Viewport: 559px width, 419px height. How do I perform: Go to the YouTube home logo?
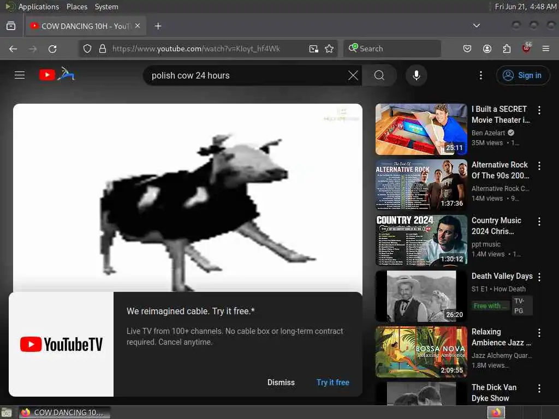[x=57, y=74]
